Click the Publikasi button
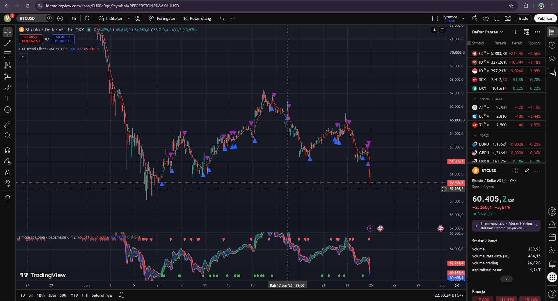558x301 pixels. [x=545, y=18]
